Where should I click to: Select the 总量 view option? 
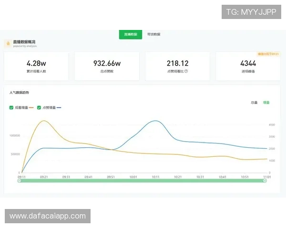point(254,103)
